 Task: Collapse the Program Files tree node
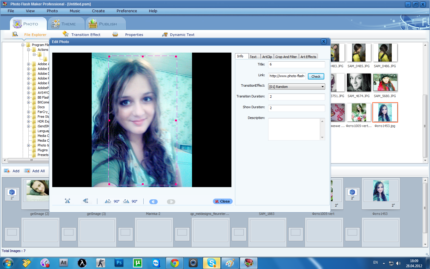(23, 45)
